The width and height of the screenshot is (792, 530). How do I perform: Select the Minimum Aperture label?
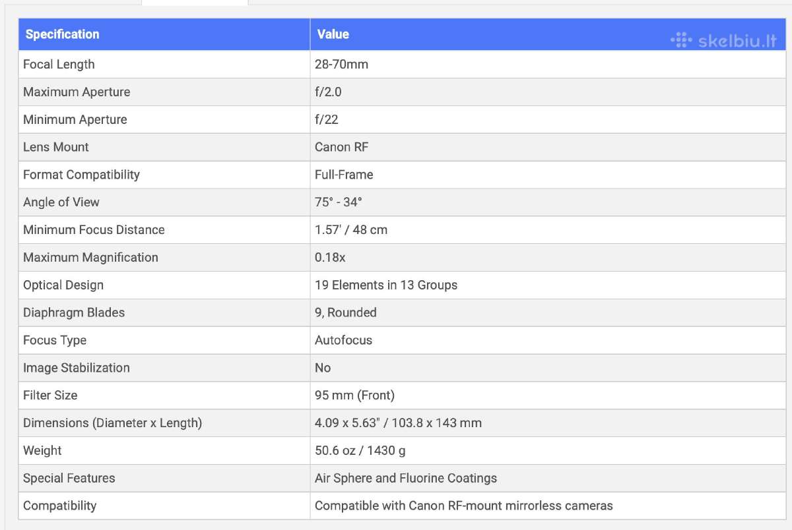[75, 120]
